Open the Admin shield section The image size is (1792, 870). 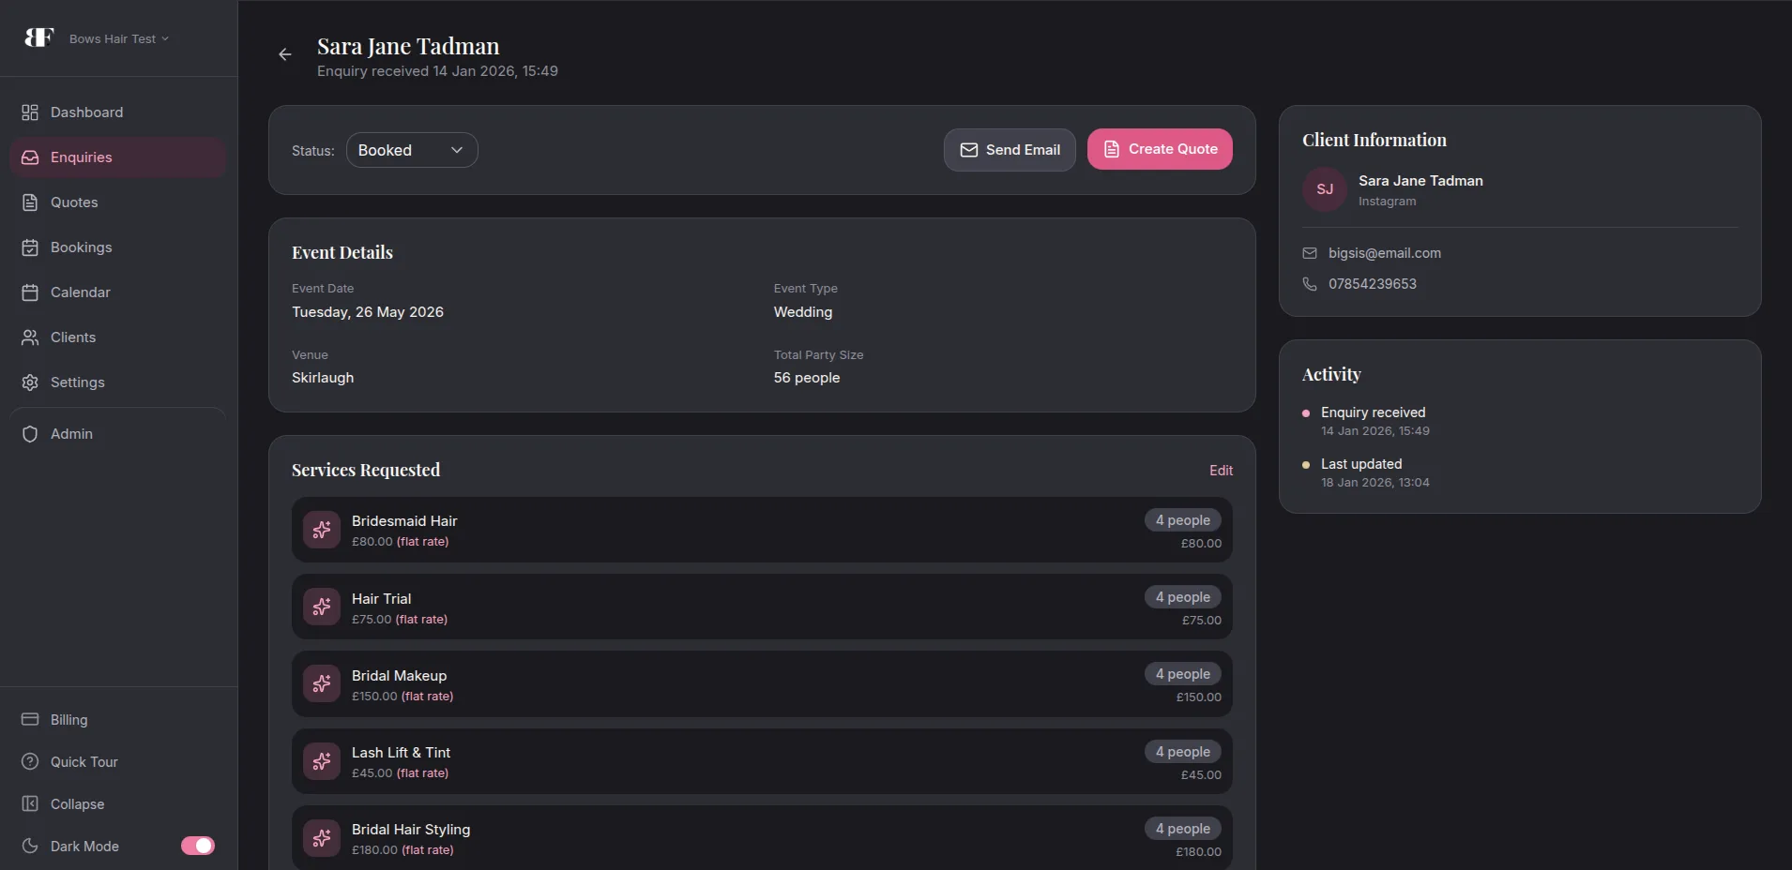click(x=71, y=434)
